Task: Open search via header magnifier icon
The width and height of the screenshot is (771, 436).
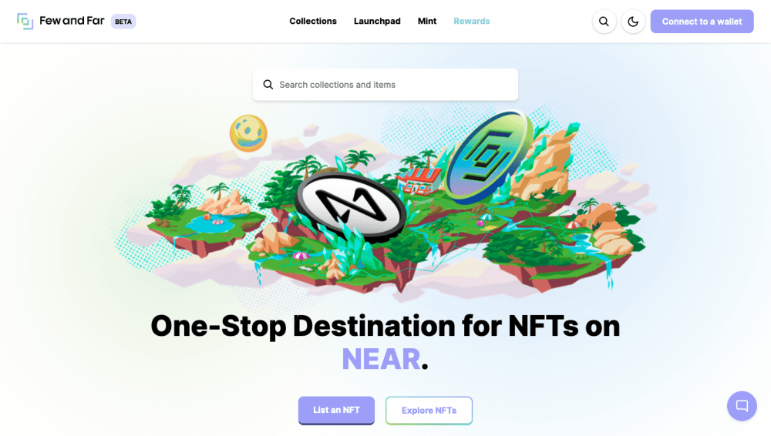Action: tap(604, 22)
